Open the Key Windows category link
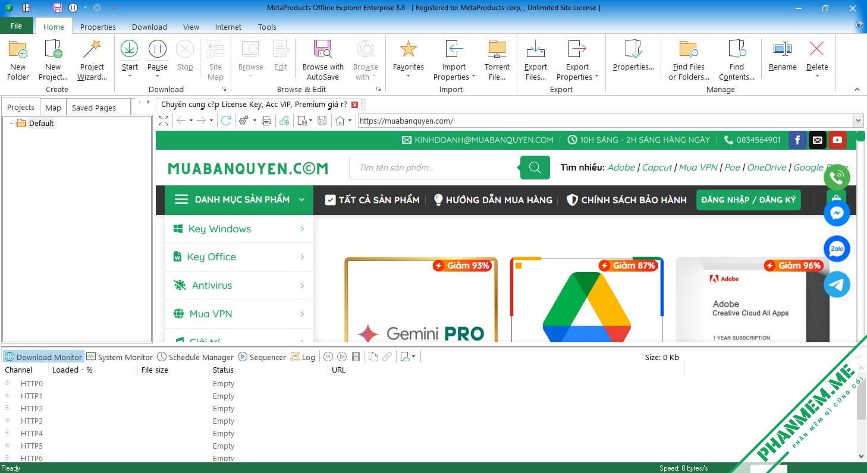Screen dimensions: 867x473 (239, 229)
